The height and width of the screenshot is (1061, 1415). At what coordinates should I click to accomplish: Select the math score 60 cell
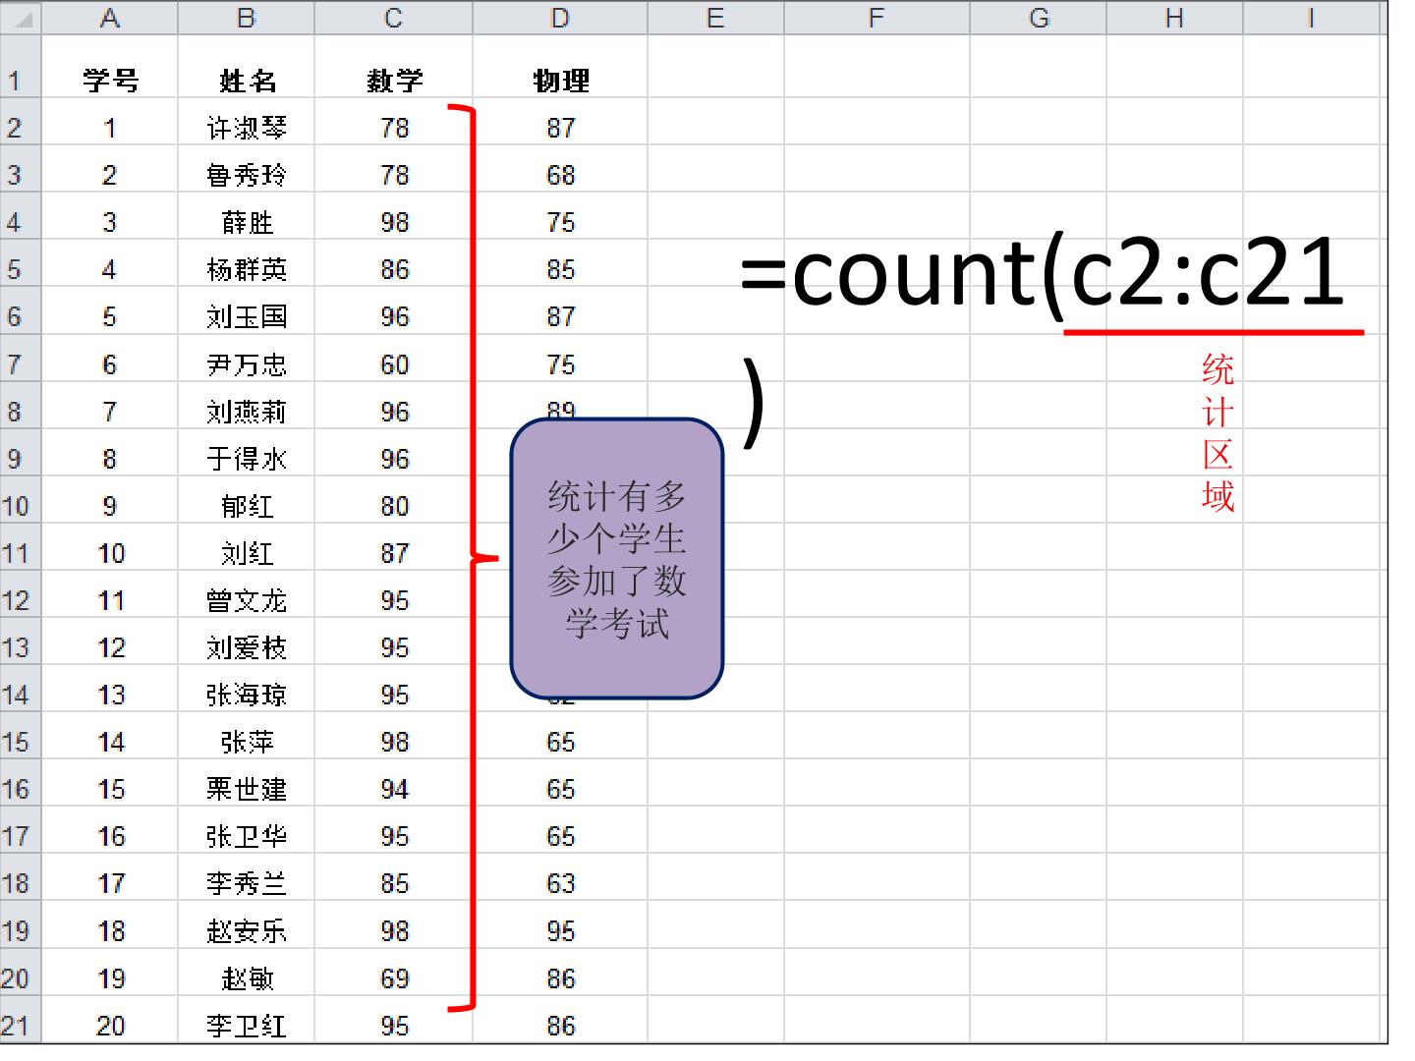click(x=393, y=363)
